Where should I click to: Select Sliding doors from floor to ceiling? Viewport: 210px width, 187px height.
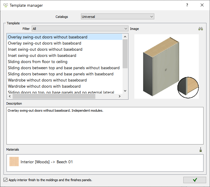[65, 62]
